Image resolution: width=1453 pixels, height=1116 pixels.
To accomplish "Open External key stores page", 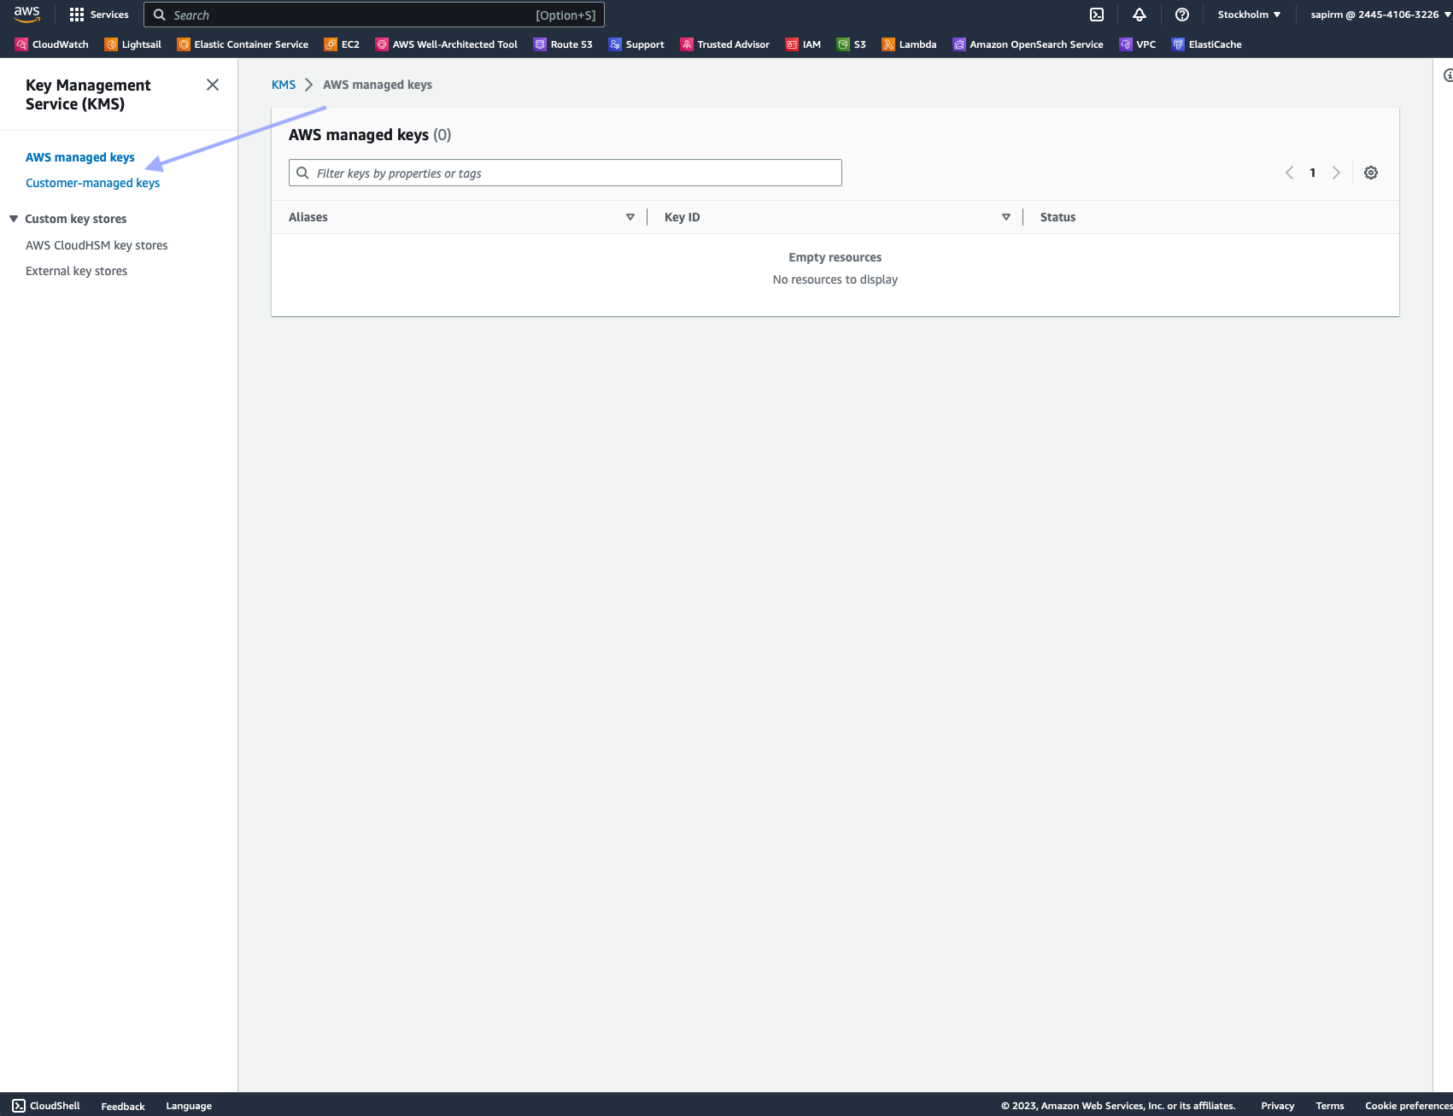I will point(76,271).
